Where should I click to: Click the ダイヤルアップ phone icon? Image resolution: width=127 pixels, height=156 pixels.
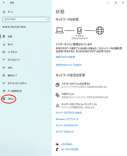pyautogui.click(x=4, y=60)
